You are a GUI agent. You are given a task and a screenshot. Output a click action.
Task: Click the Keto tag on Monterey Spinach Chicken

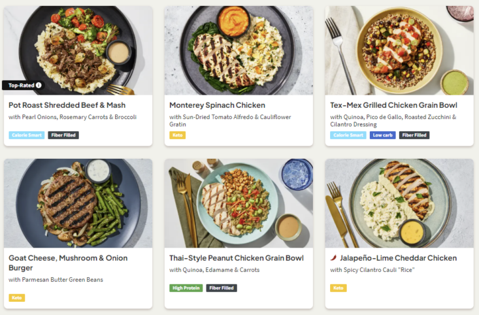click(177, 135)
